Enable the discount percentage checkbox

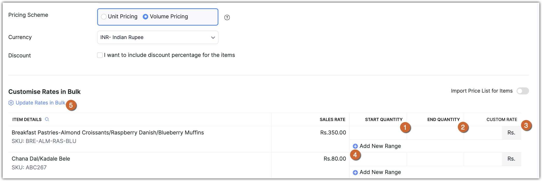pyautogui.click(x=100, y=55)
